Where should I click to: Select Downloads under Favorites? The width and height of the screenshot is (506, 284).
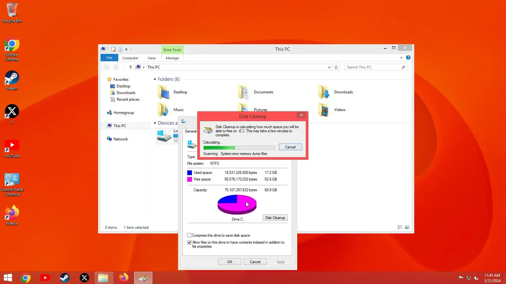(x=123, y=93)
